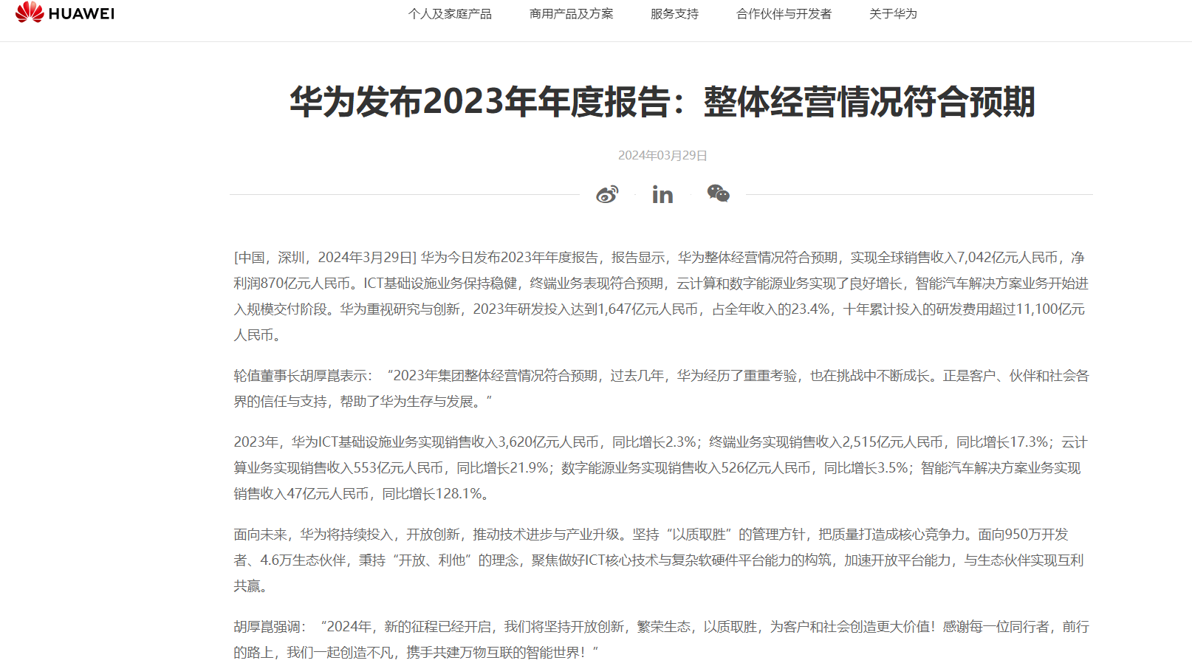Click text 入规模交付阶段
Viewport: 1192px width, 666px height.
pyautogui.click(x=281, y=309)
